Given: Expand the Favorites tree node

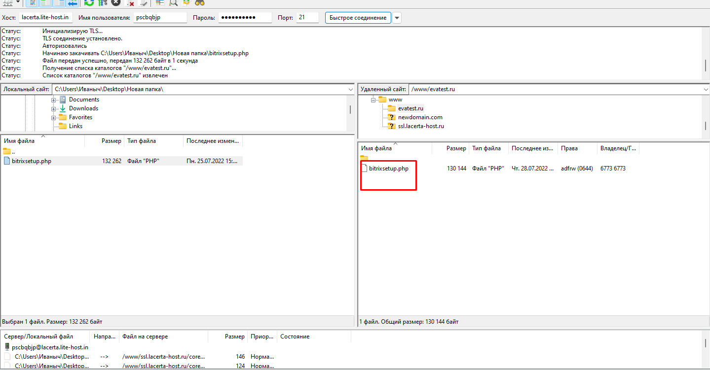Looking at the screenshot, I should coord(54,117).
